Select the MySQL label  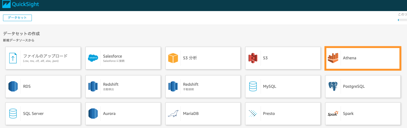[269, 86]
